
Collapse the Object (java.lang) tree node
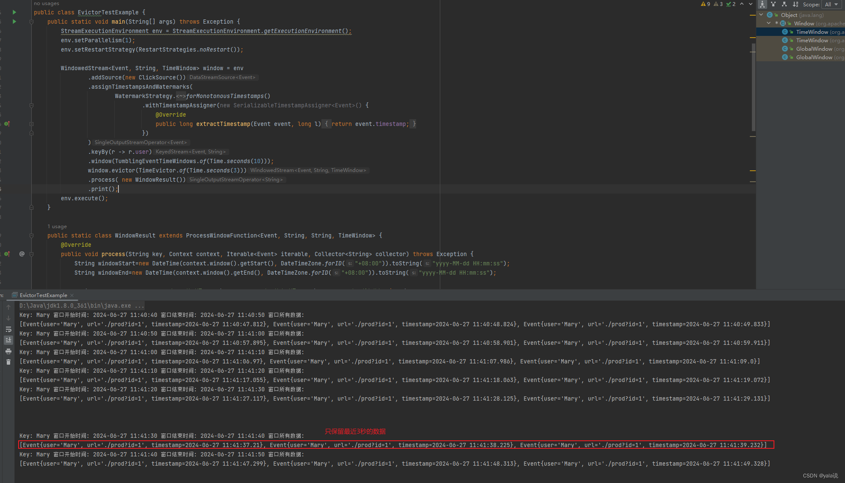pyautogui.click(x=761, y=15)
